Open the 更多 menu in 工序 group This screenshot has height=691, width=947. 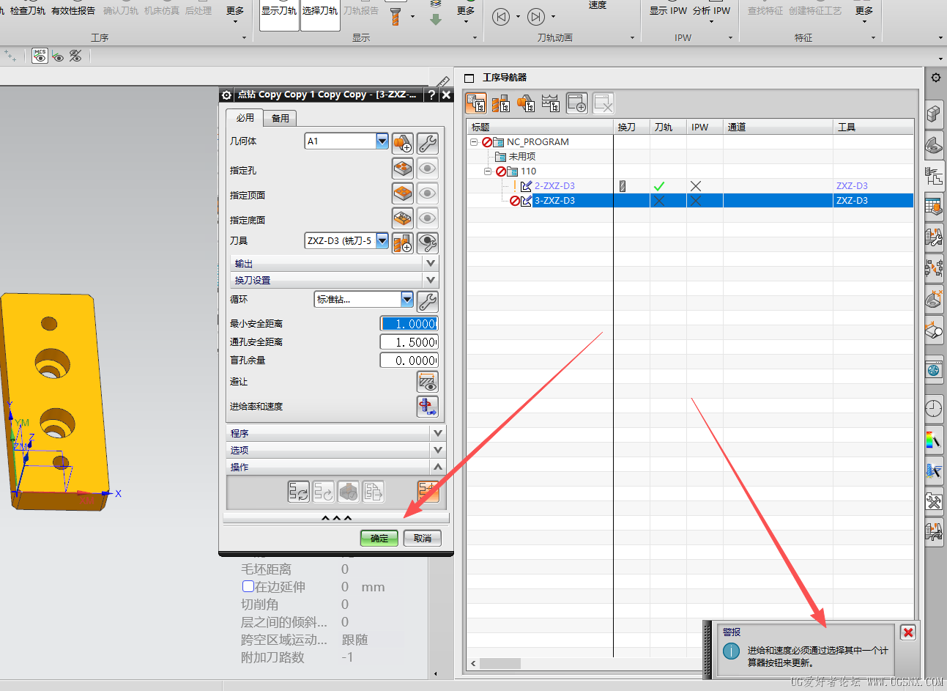(x=235, y=13)
